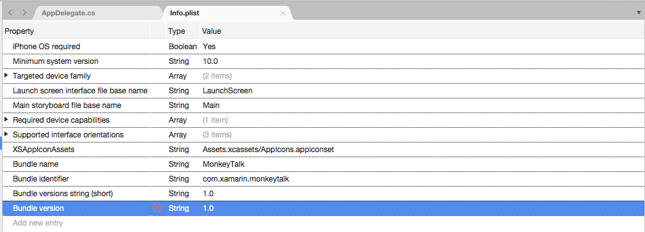Screen dimensions: 645x232
Task: Click the Property column header
Action: [19, 31]
